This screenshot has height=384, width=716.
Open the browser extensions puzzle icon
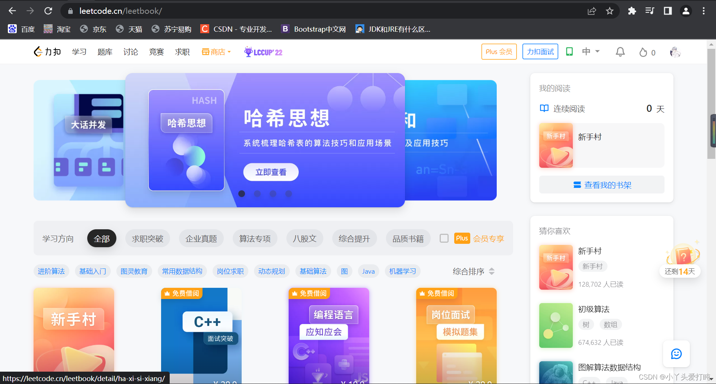coord(632,11)
